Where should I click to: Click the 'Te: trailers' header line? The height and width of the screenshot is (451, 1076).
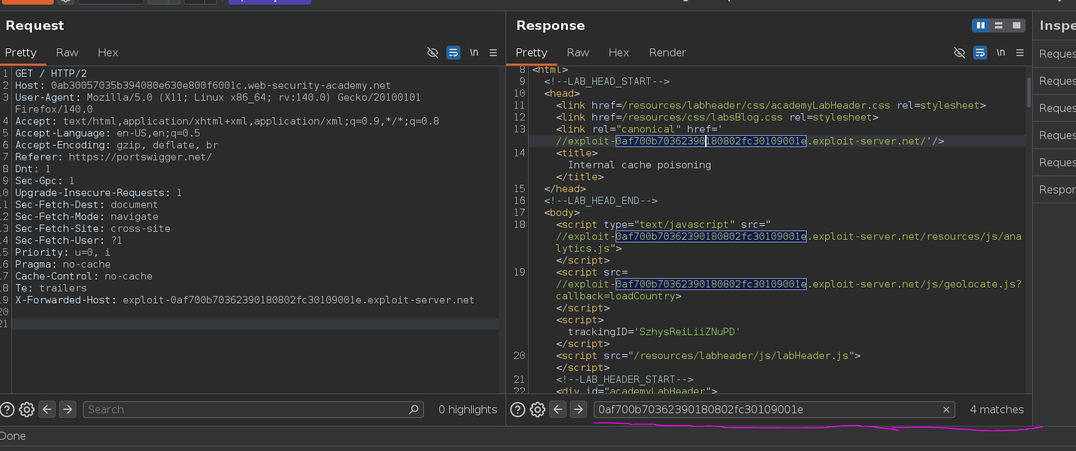(51, 288)
